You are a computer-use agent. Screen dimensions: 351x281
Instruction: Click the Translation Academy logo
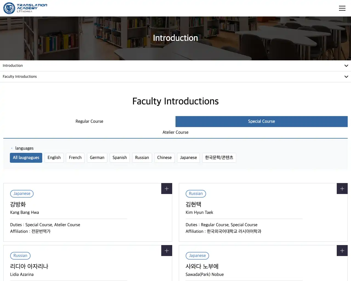(x=25, y=8)
